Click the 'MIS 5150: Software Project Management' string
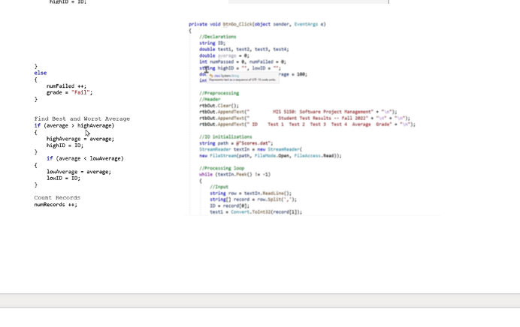Viewport: 520px width, 327px height. [323, 112]
